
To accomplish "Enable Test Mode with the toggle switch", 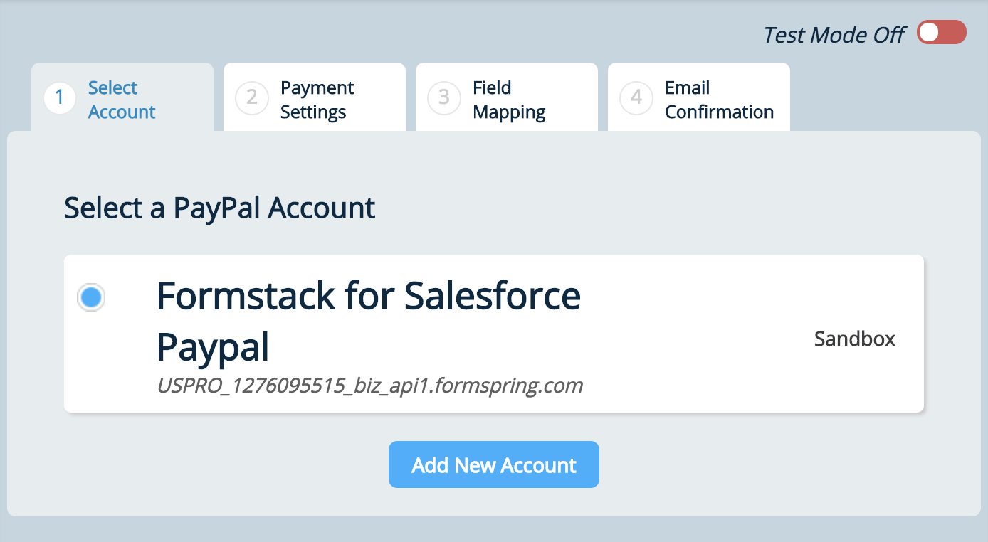I will coord(941,33).
